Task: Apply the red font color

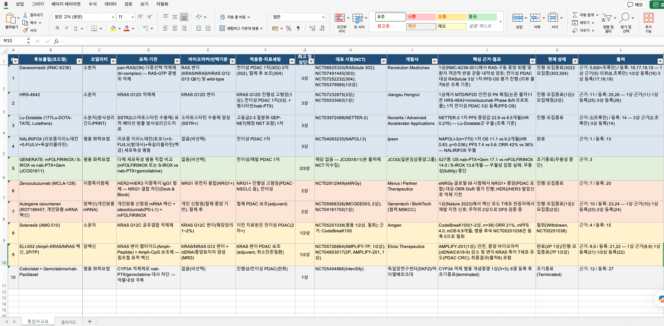Action: pyautogui.click(x=127, y=28)
